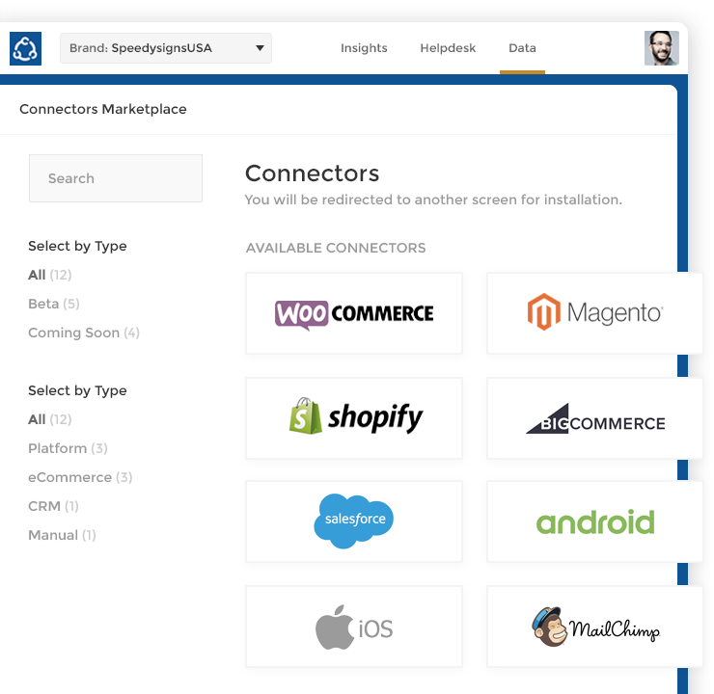The height and width of the screenshot is (694, 714).
Task: Click the Connectors heading
Action: [312, 173]
